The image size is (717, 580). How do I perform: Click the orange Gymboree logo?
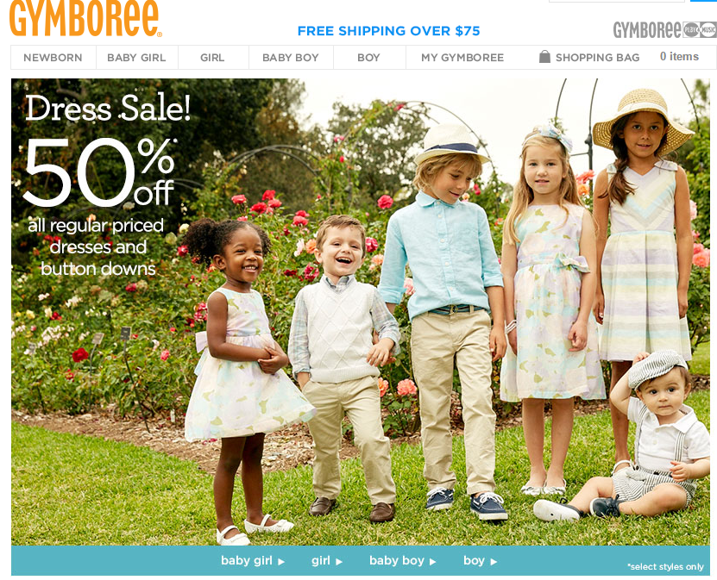tap(85, 18)
